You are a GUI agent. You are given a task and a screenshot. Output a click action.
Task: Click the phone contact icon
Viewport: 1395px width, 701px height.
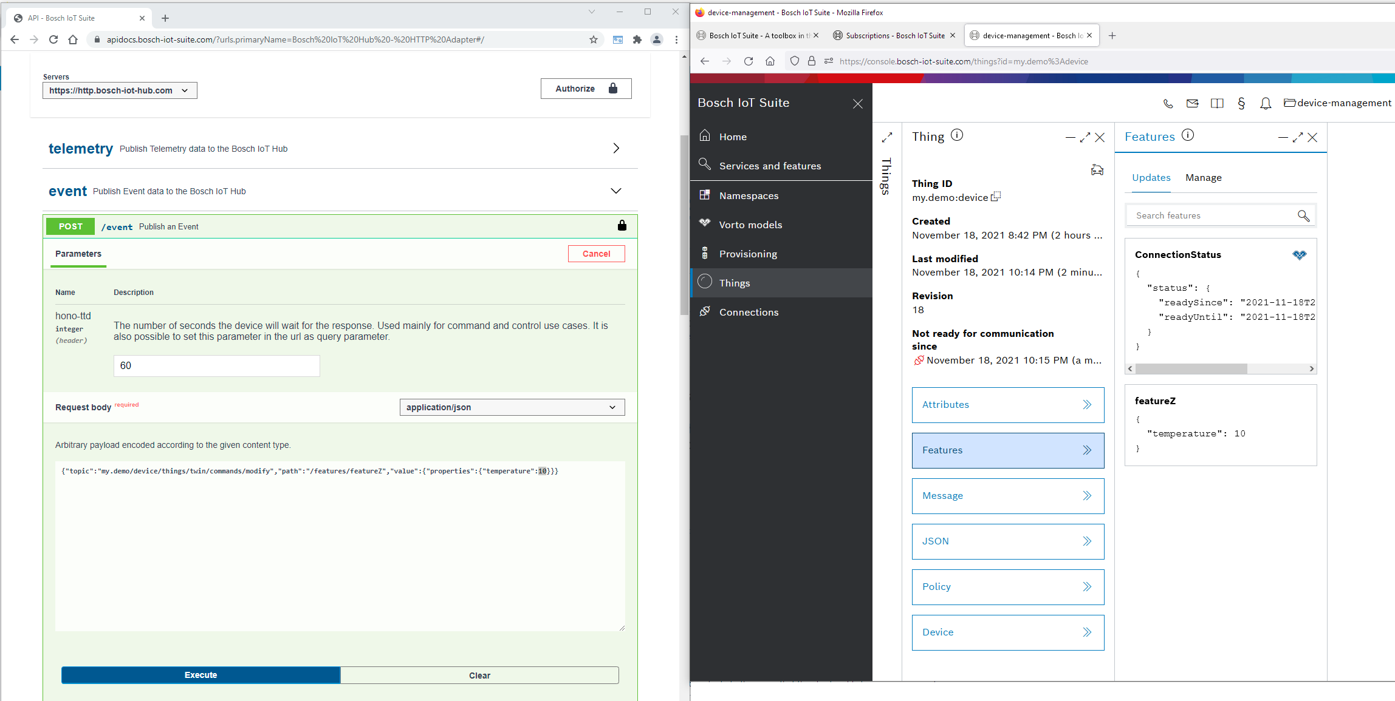tap(1168, 103)
